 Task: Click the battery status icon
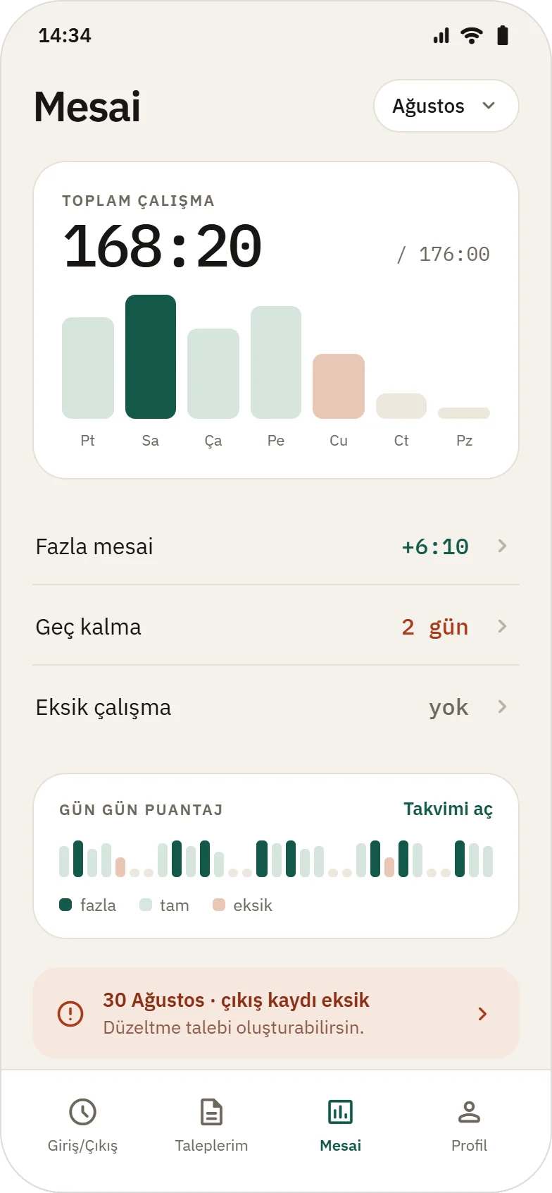[503, 35]
